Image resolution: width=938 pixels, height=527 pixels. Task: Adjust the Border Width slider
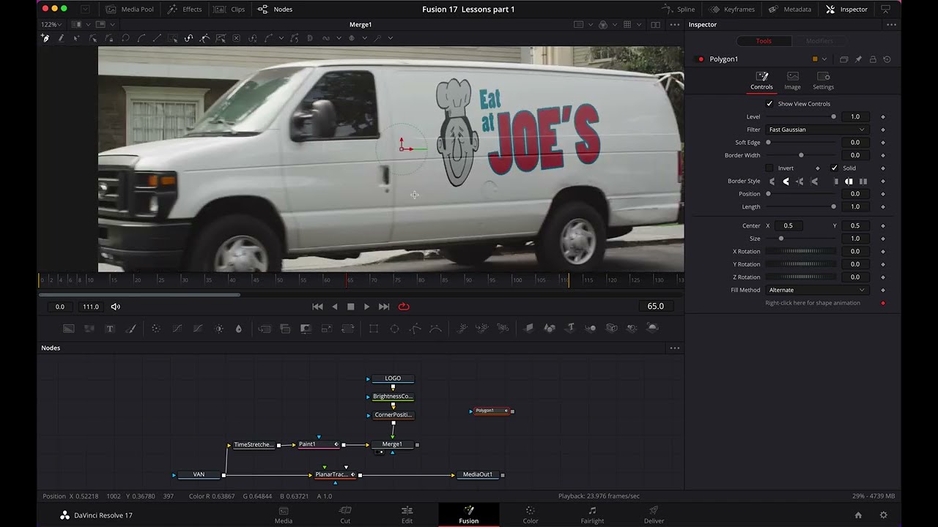(800, 155)
